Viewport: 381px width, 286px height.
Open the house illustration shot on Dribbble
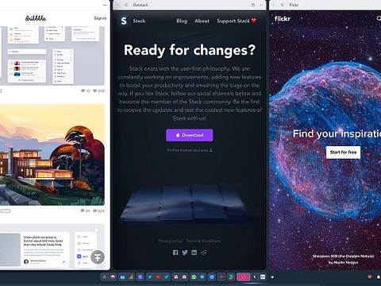click(x=52, y=155)
